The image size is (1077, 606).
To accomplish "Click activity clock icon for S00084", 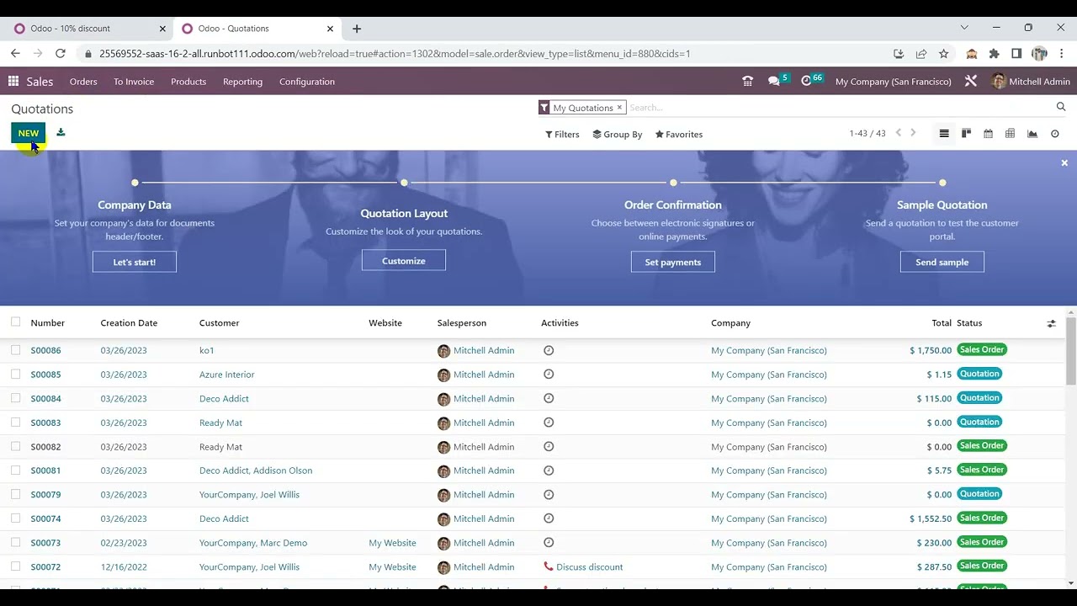I will (x=549, y=398).
